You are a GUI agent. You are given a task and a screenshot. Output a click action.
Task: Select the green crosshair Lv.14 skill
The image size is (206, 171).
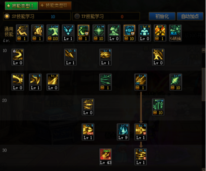pyautogui.click(x=99, y=33)
